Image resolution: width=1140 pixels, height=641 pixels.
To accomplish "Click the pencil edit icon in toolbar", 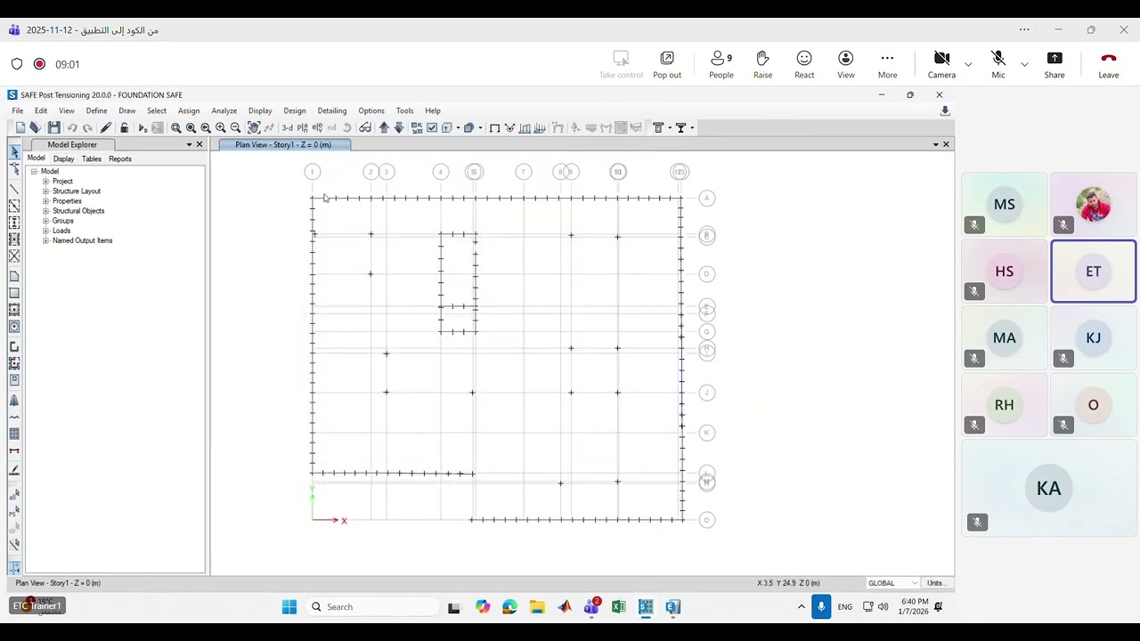I will pos(106,128).
